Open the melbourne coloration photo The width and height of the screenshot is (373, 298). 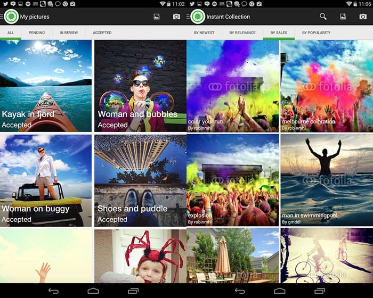click(x=327, y=86)
